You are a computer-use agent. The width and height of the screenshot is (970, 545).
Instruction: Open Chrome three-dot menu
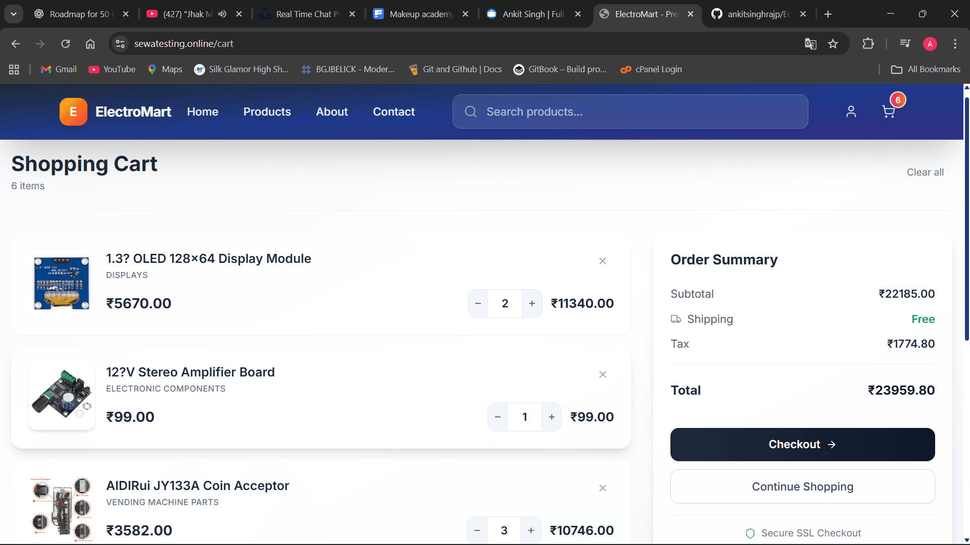coord(955,44)
